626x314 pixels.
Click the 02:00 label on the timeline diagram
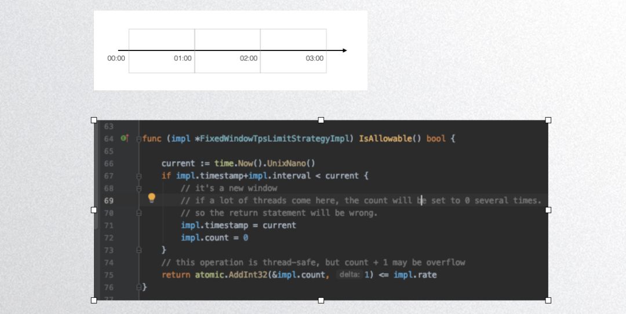pos(249,59)
